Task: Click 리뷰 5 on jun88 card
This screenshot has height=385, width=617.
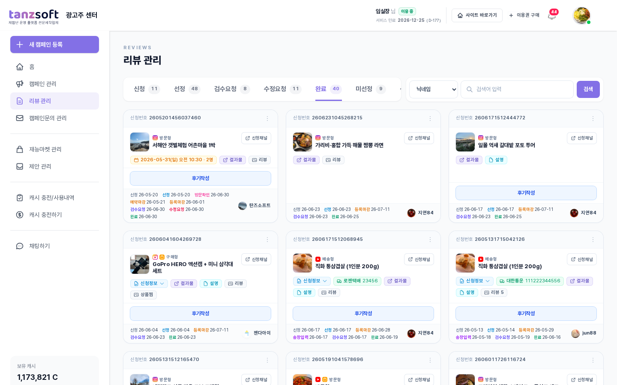Action: [494, 293]
